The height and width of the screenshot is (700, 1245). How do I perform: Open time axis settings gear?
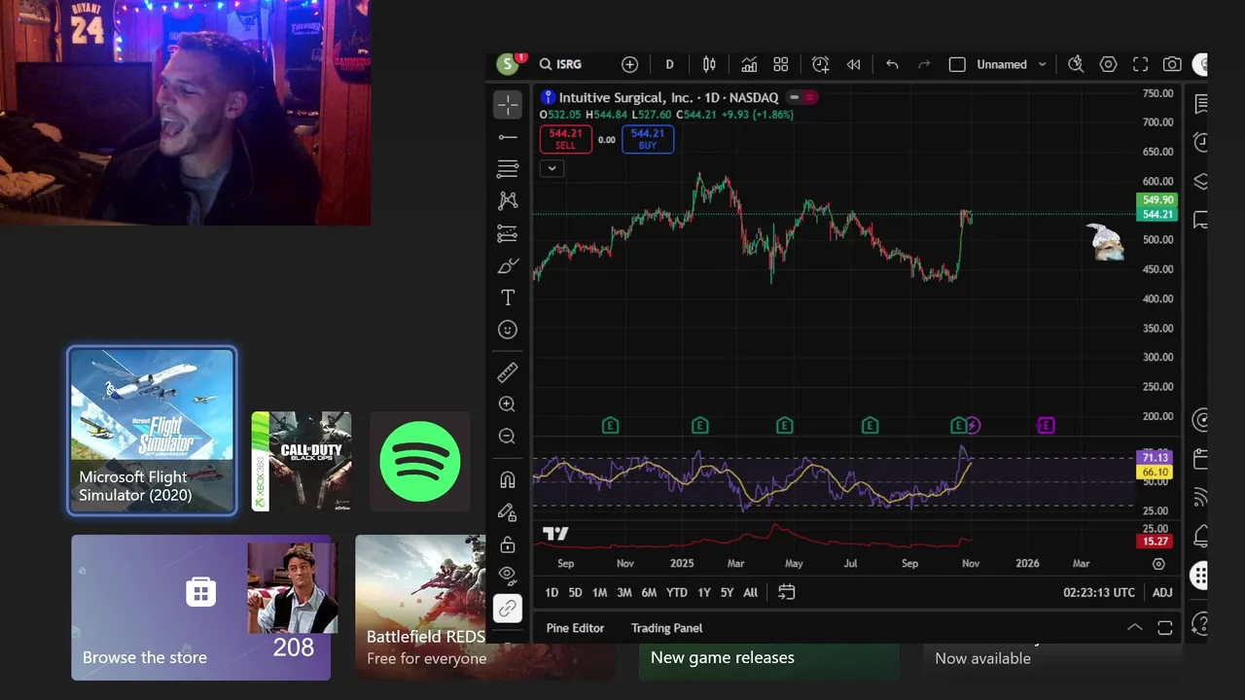pos(1158,564)
